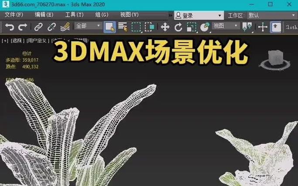Open reference coordinate system 视图 dropdown
Screen dimensions: 298x186
point(226,26)
